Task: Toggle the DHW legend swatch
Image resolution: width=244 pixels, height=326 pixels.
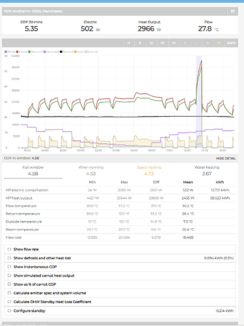Action: (6, 52)
